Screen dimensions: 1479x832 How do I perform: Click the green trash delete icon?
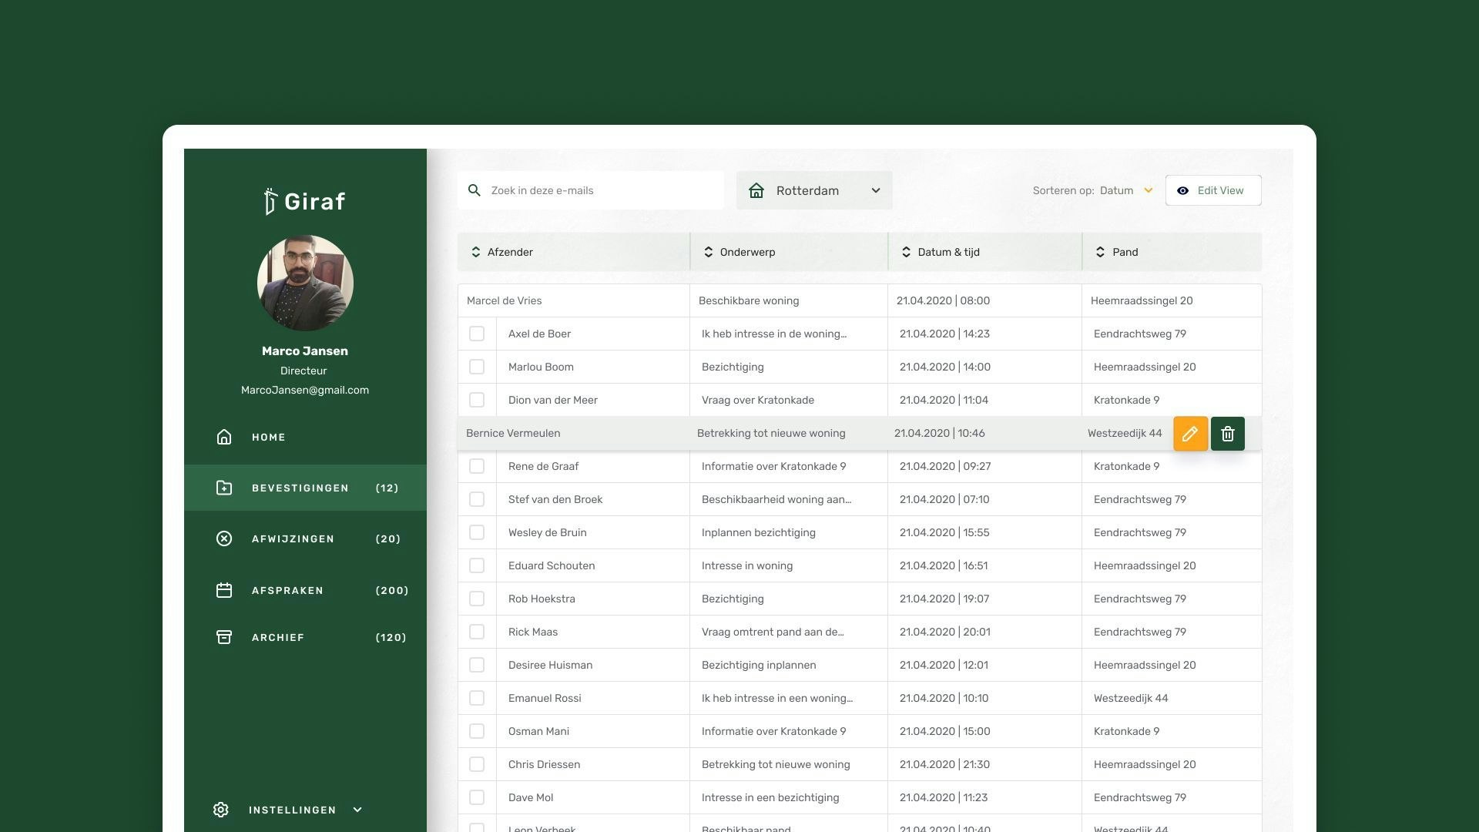[x=1228, y=434]
